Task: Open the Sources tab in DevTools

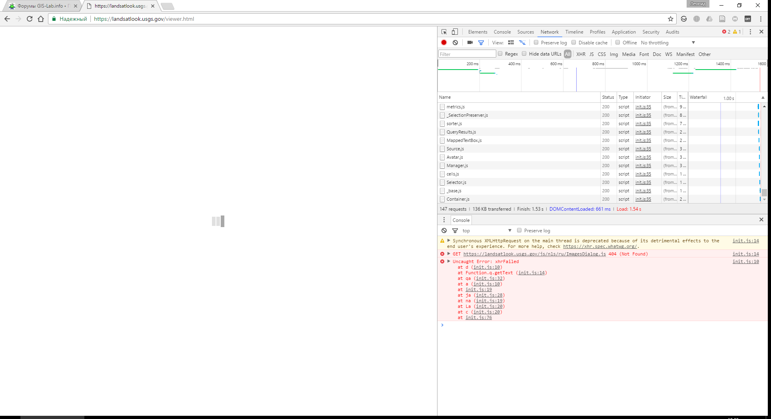Action: click(x=525, y=32)
